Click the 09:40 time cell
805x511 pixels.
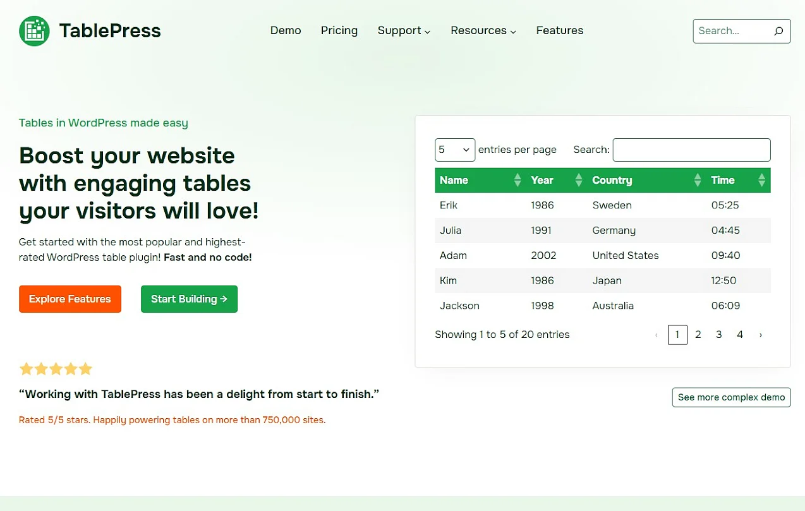tap(739, 256)
